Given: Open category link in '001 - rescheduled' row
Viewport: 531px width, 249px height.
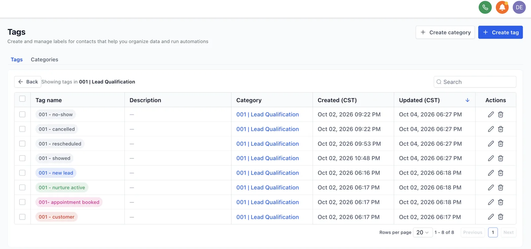Looking at the screenshot, I should click(267, 144).
